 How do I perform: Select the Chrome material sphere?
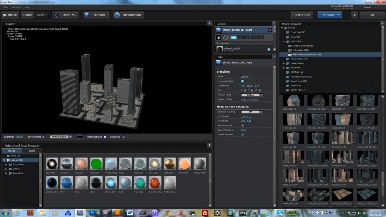66,164
